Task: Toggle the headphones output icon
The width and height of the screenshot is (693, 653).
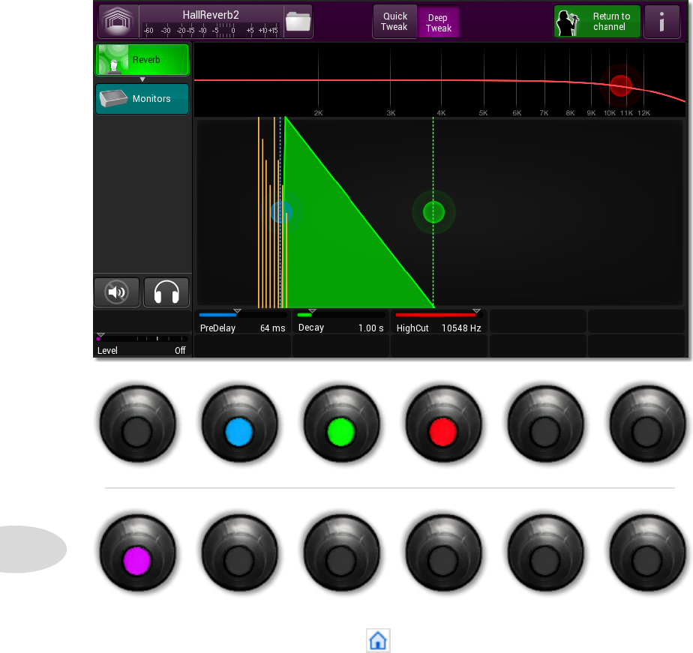Action: click(166, 292)
